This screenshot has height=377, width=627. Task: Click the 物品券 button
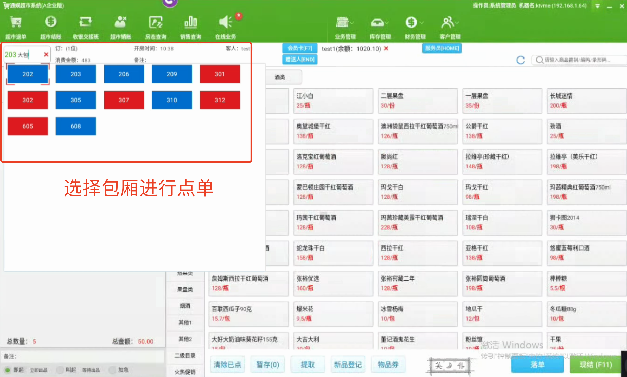[388, 365]
